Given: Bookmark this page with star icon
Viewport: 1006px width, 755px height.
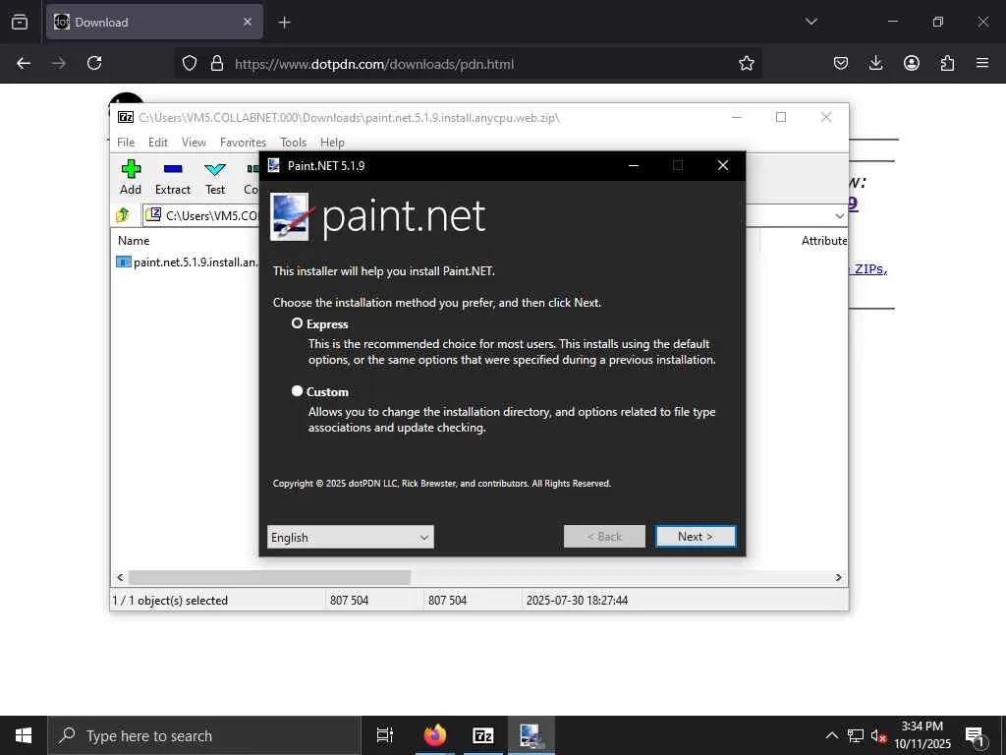Looking at the screenshot, I should 747,63.
